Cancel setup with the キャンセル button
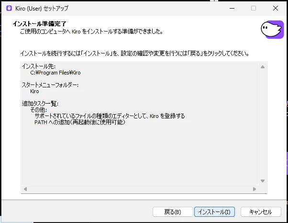The width and height of the screenshot is (288, 223). 261,212
